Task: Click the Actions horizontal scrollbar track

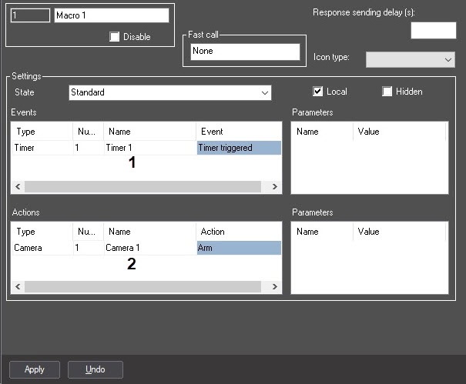Action: (x=142, y=286)
